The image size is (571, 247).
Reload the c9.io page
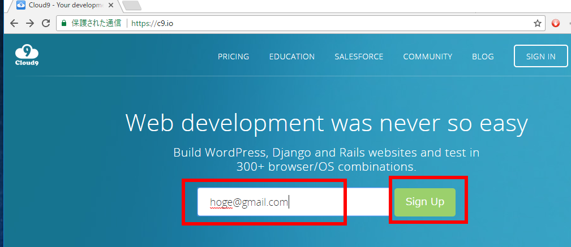coord(46,23)
